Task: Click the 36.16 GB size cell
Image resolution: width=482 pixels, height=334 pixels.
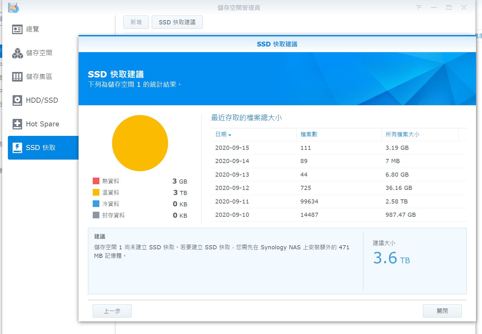Action: [399, 188]
